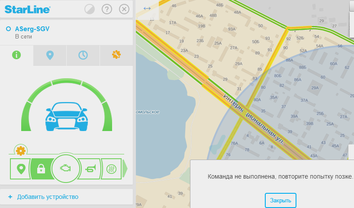
Task: Open the orange wrench settings tab
Action: (116, 55)
